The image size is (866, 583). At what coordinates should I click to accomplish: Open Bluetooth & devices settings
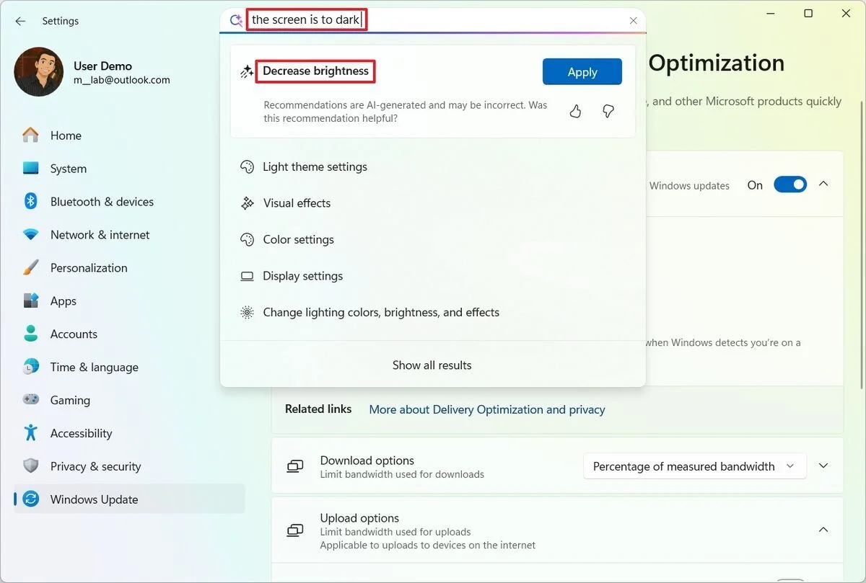pos(102,202)
